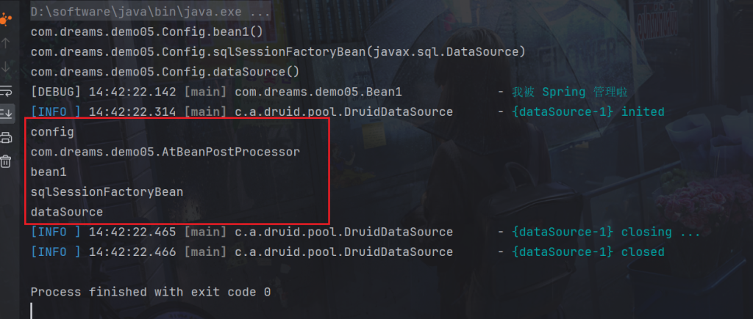Screen dimensions: 753x319
Task: Clear all console output with trash icon
Action: (7, 161)
